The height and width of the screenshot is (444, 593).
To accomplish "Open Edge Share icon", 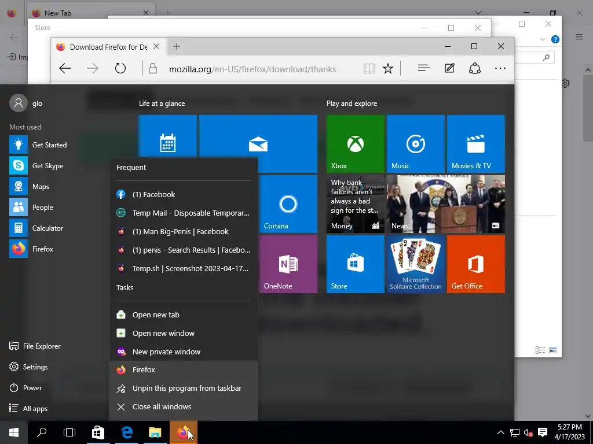I will (475, 68).
